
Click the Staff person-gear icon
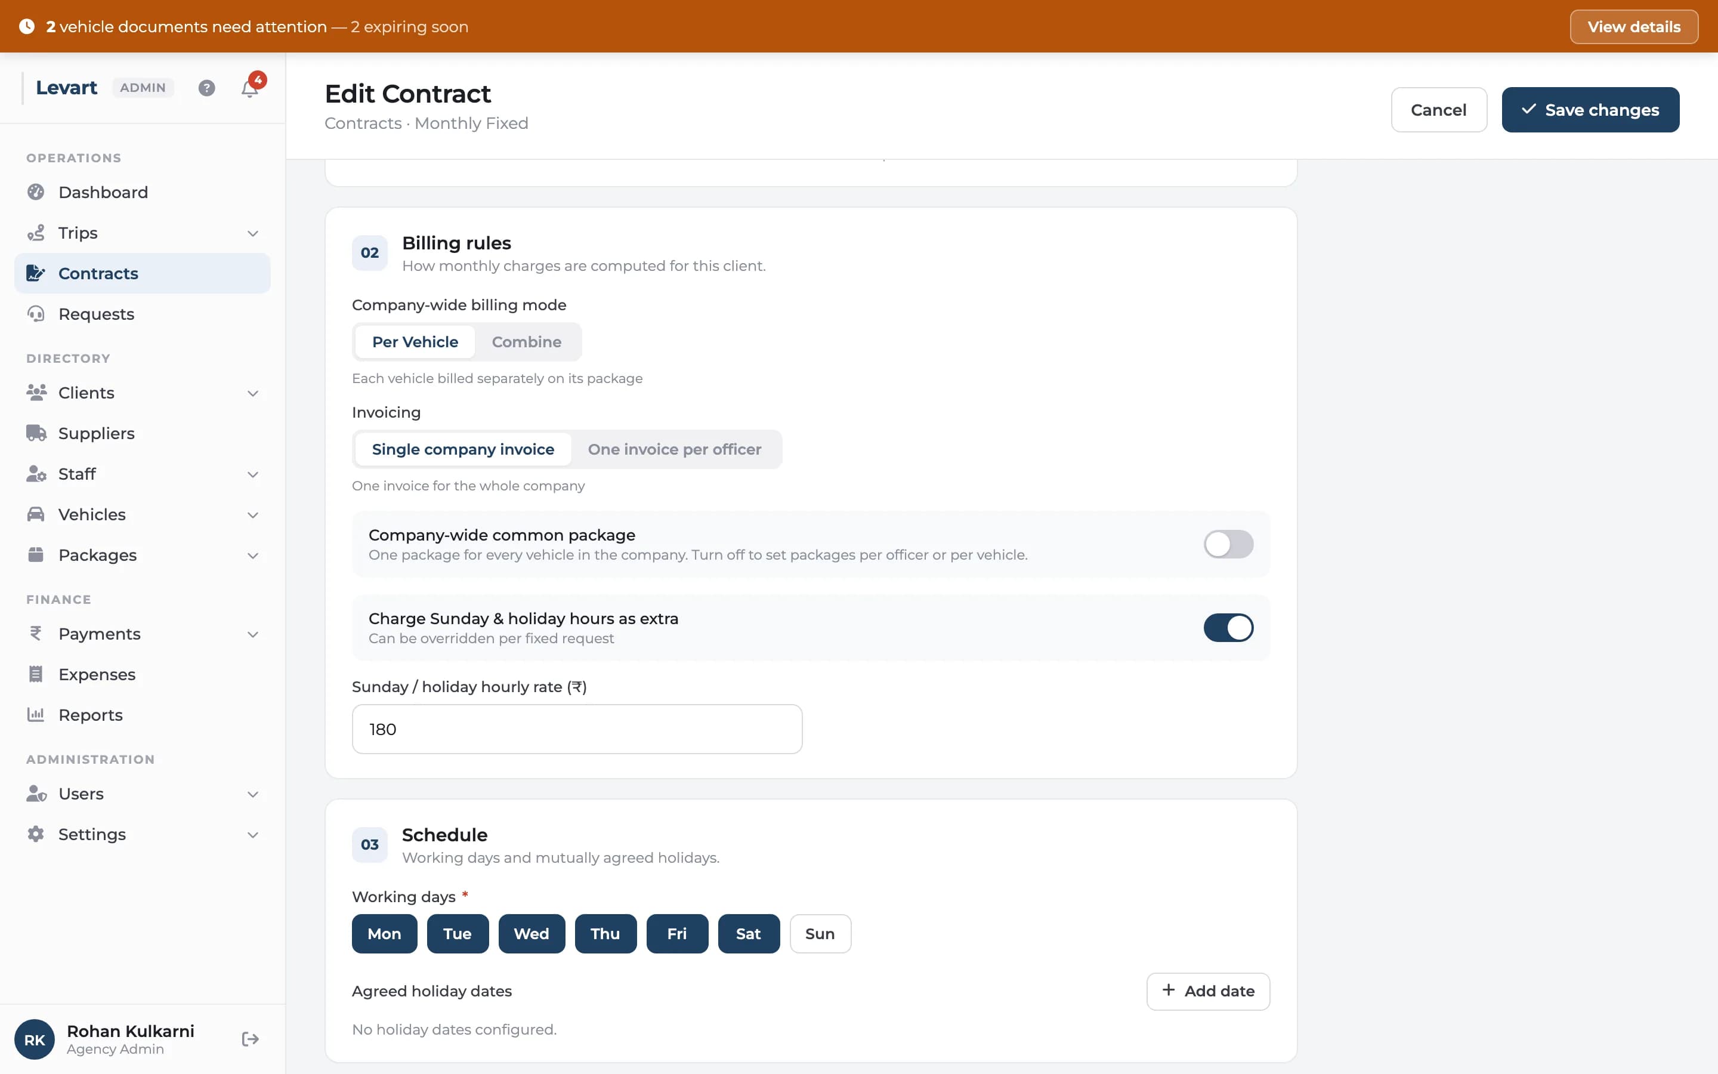point(36,474)
